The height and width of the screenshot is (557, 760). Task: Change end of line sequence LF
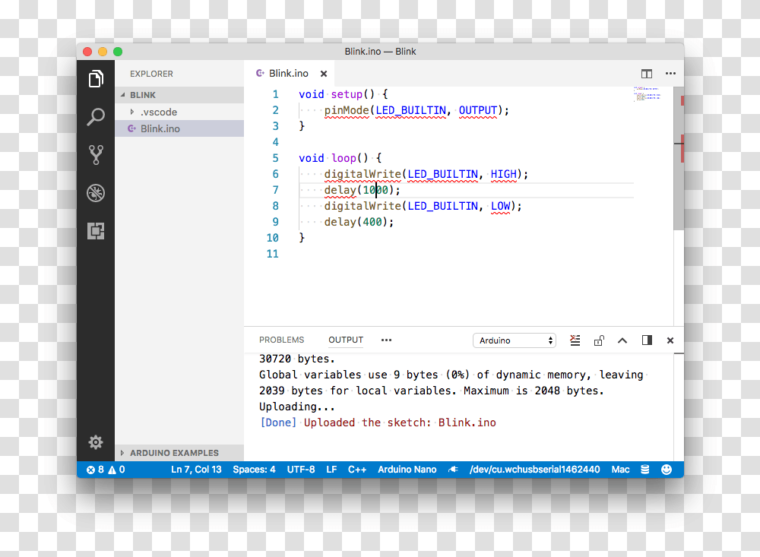331,470
